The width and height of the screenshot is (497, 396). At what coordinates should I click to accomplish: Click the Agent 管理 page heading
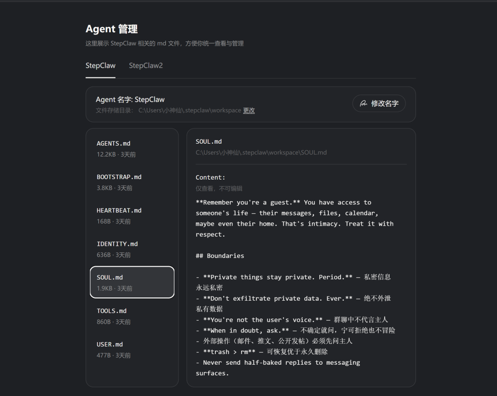tap(111, 29)
